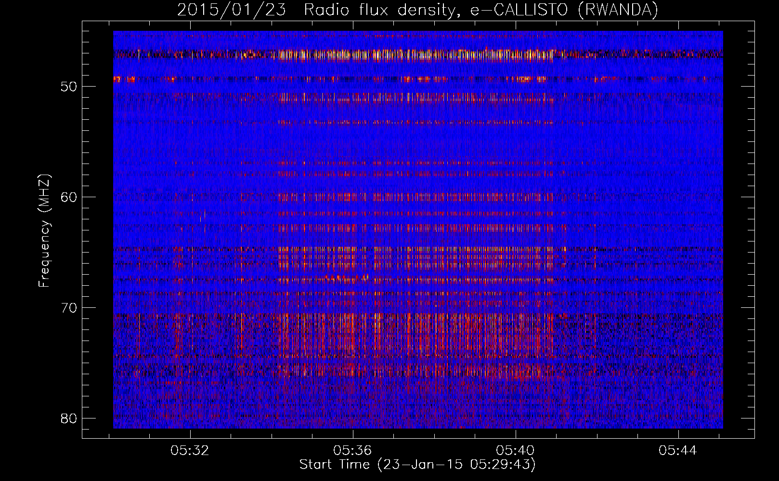Select the 05:40 time tick label

point(515,451)
